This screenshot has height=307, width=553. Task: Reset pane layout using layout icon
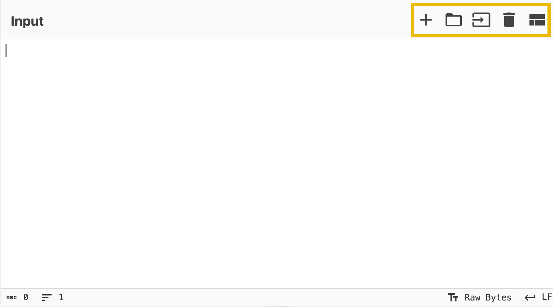[537, 20]
